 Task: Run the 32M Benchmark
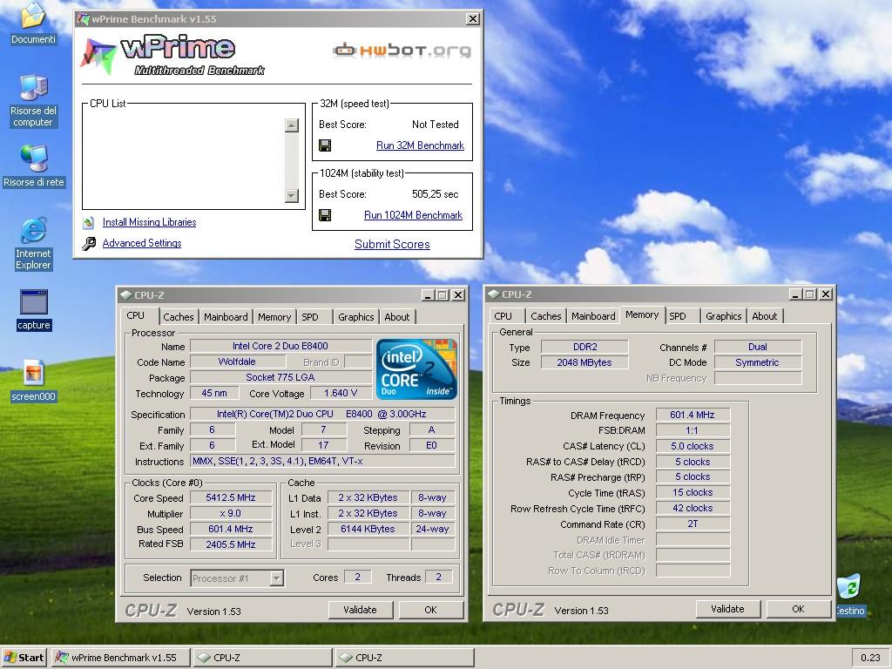click(420, 145)
